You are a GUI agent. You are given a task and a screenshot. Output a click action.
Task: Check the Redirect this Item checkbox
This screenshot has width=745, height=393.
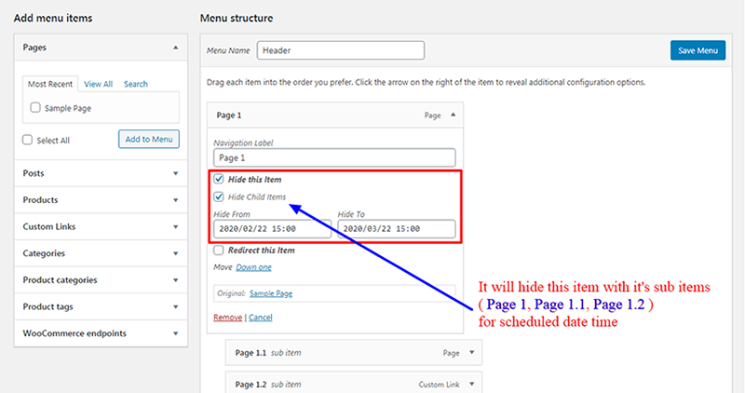tap(219, 250)
